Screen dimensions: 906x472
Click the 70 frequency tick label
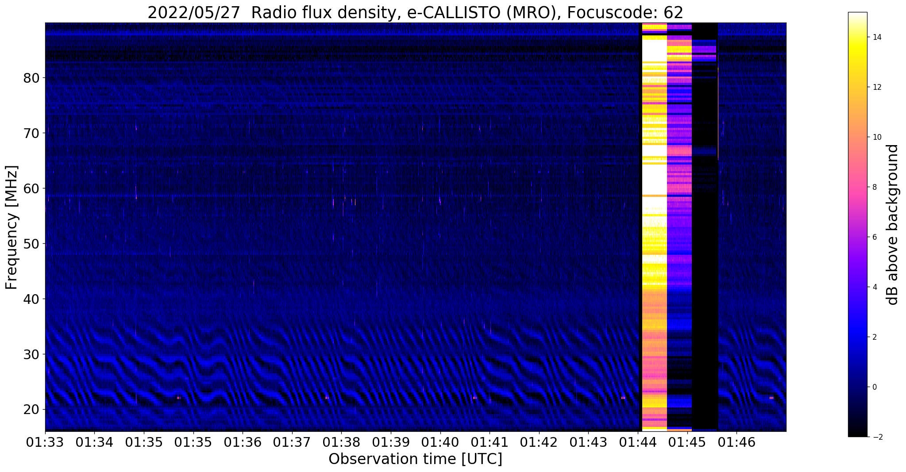coord(31,133)
